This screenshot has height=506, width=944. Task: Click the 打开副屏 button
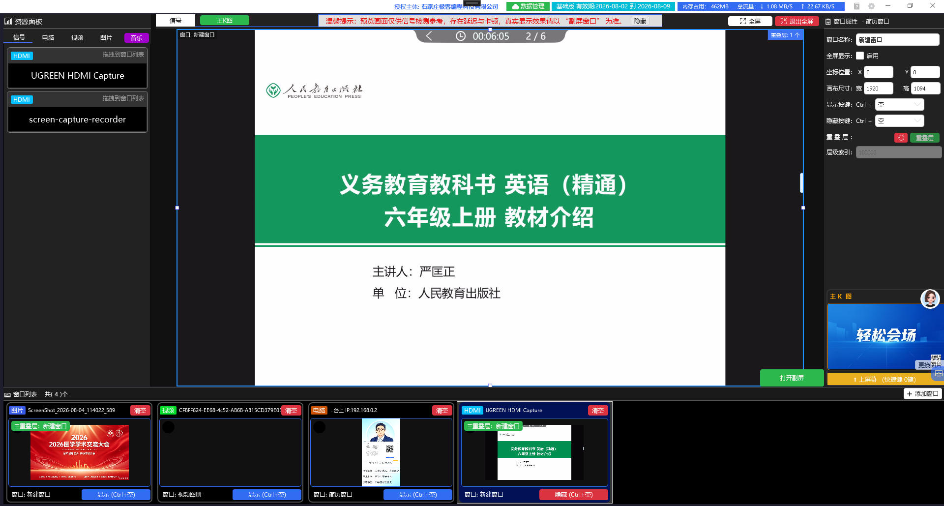(x=792, y=378)
